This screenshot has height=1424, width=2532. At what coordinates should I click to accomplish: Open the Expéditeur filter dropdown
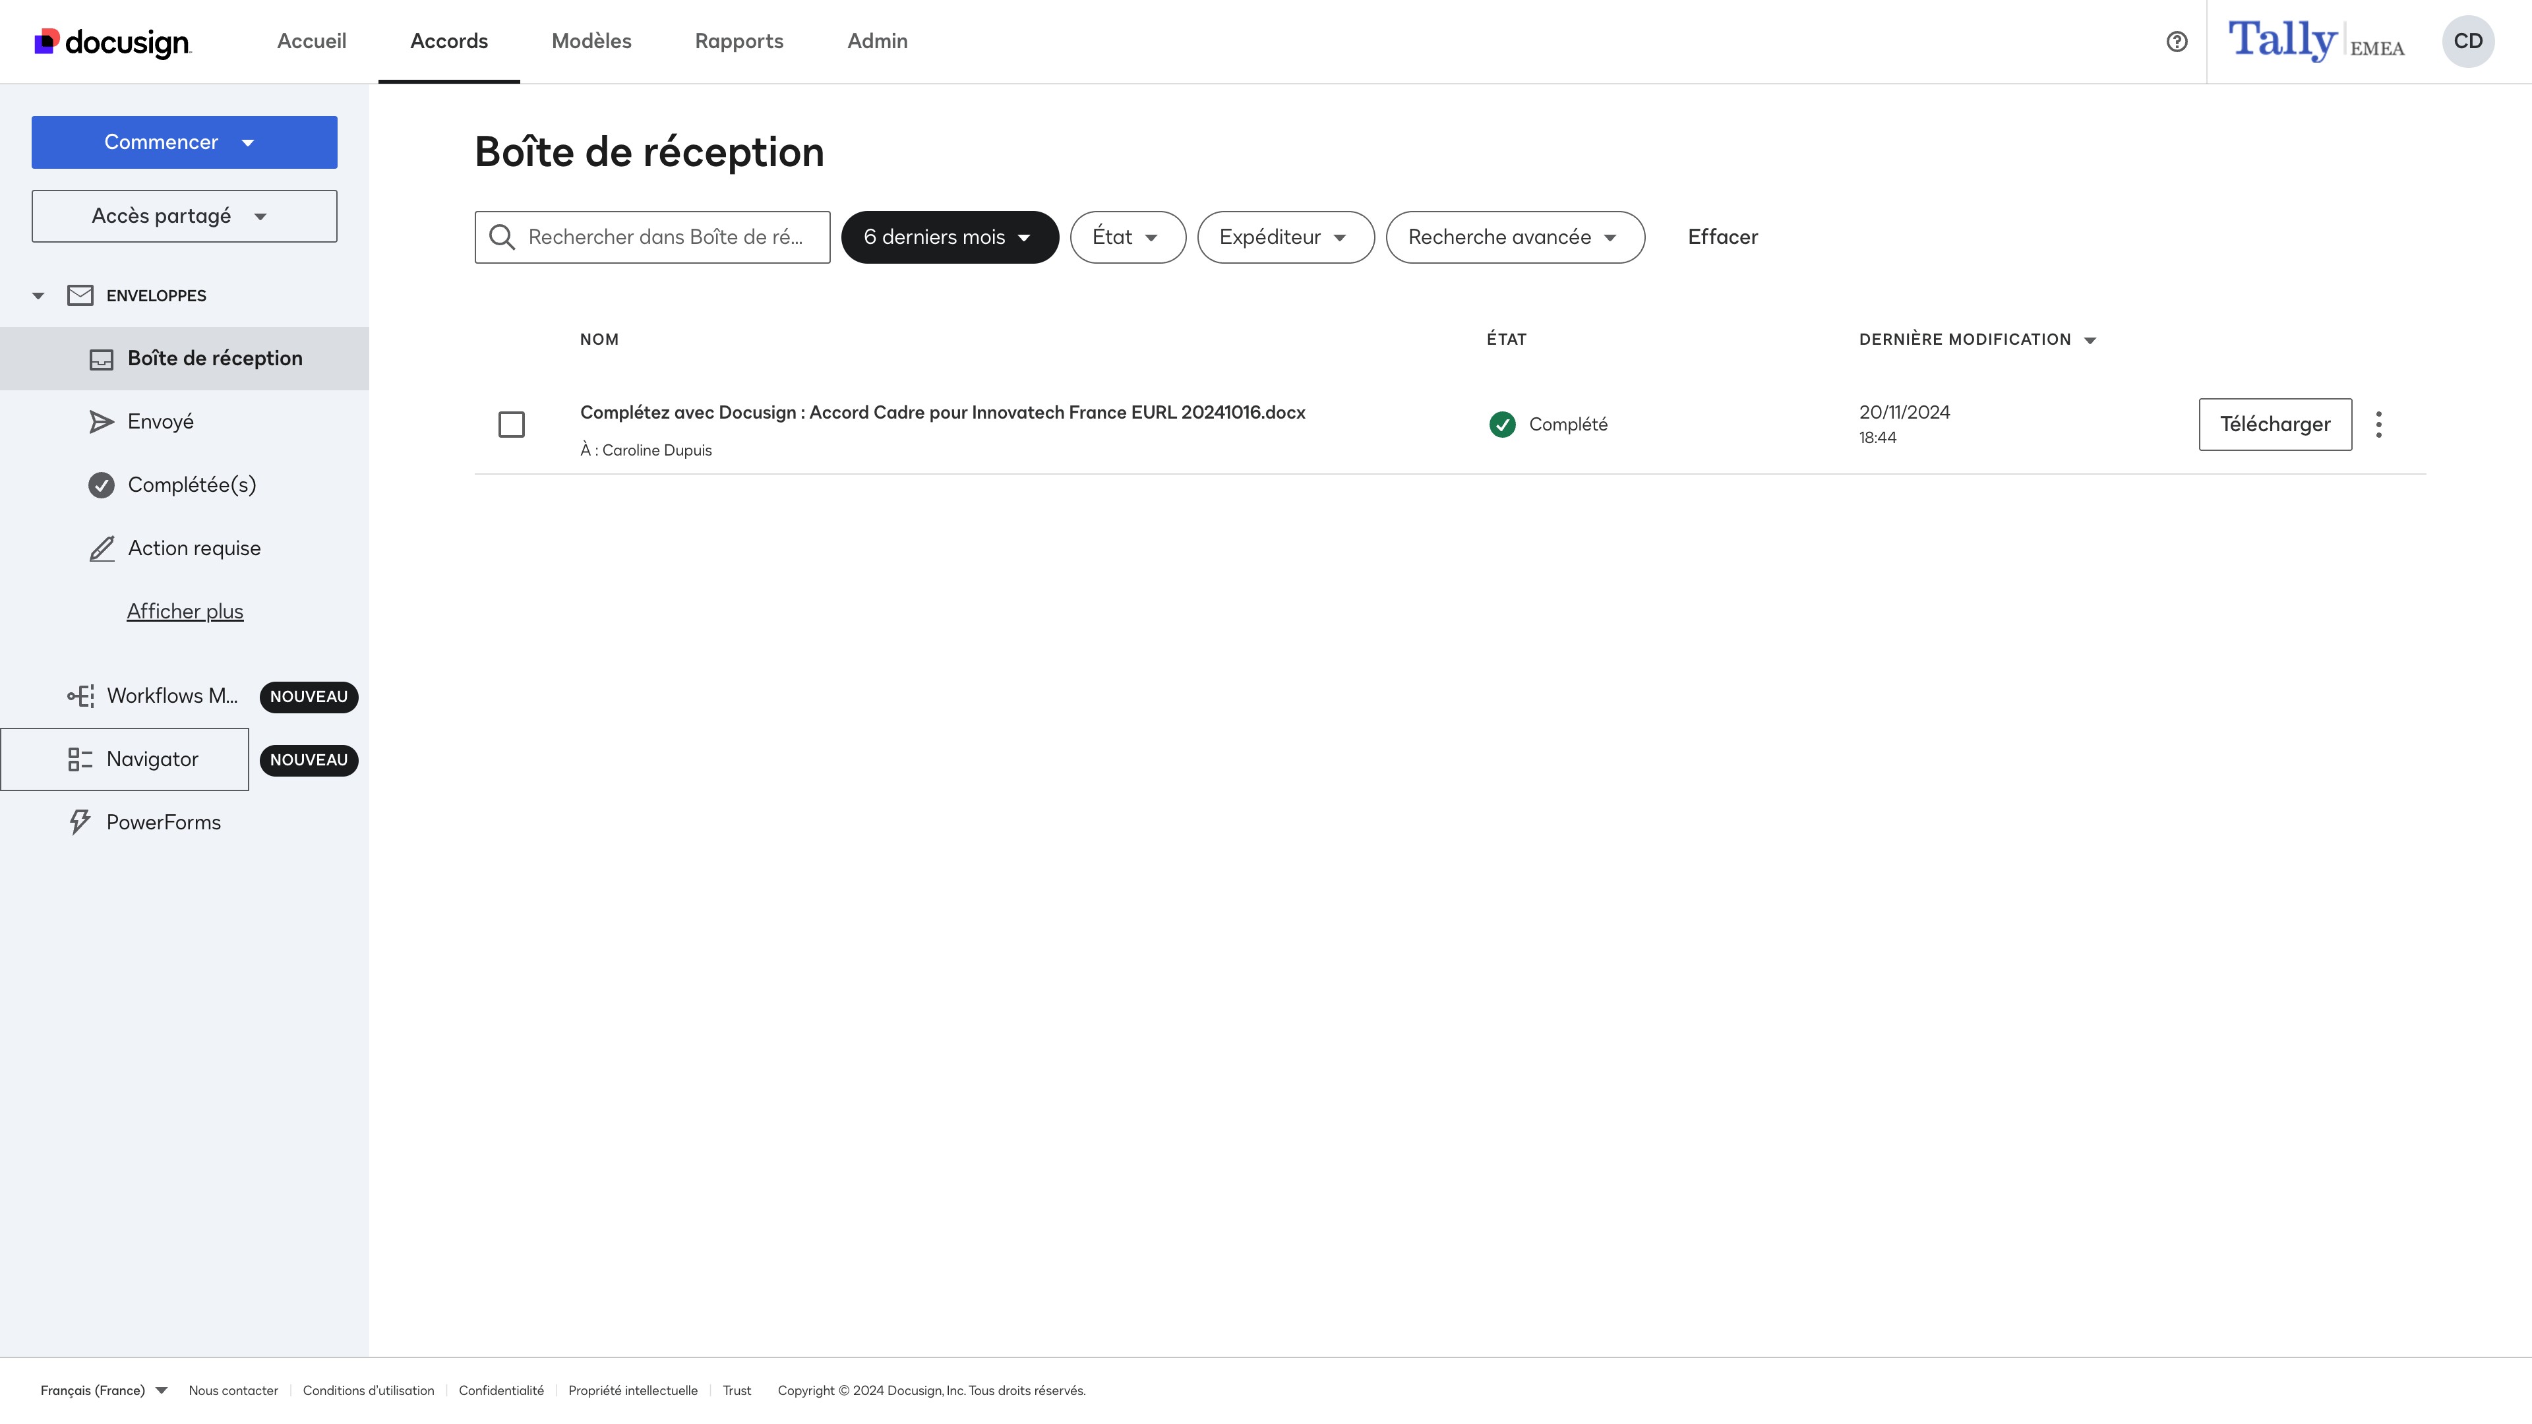coord(1284,238)
